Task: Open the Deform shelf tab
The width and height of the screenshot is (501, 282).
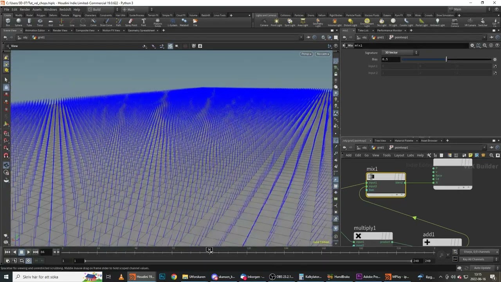Action: (x=53, y=15)
